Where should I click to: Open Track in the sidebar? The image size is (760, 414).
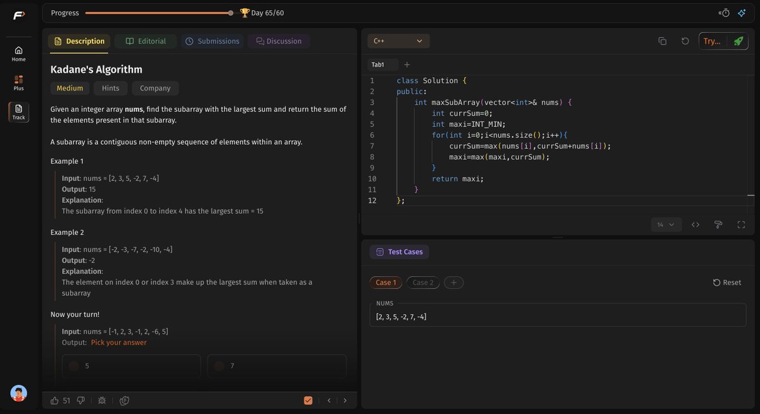click(x=18, y=112)
